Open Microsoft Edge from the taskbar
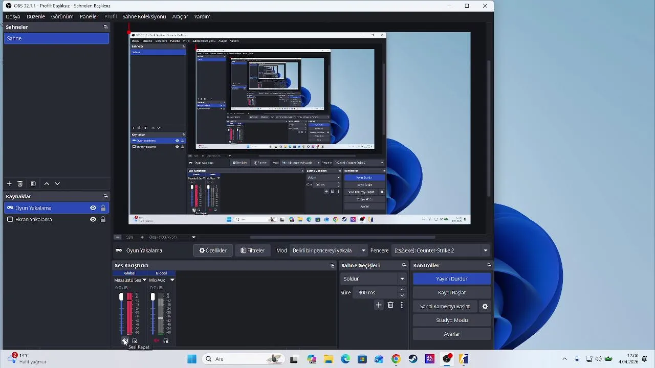 (x=345, y=359)
